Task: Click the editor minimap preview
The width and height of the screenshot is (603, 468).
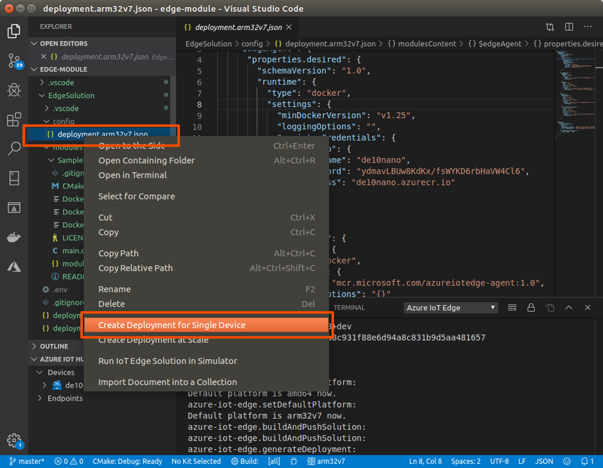Action: pos(575,92)
